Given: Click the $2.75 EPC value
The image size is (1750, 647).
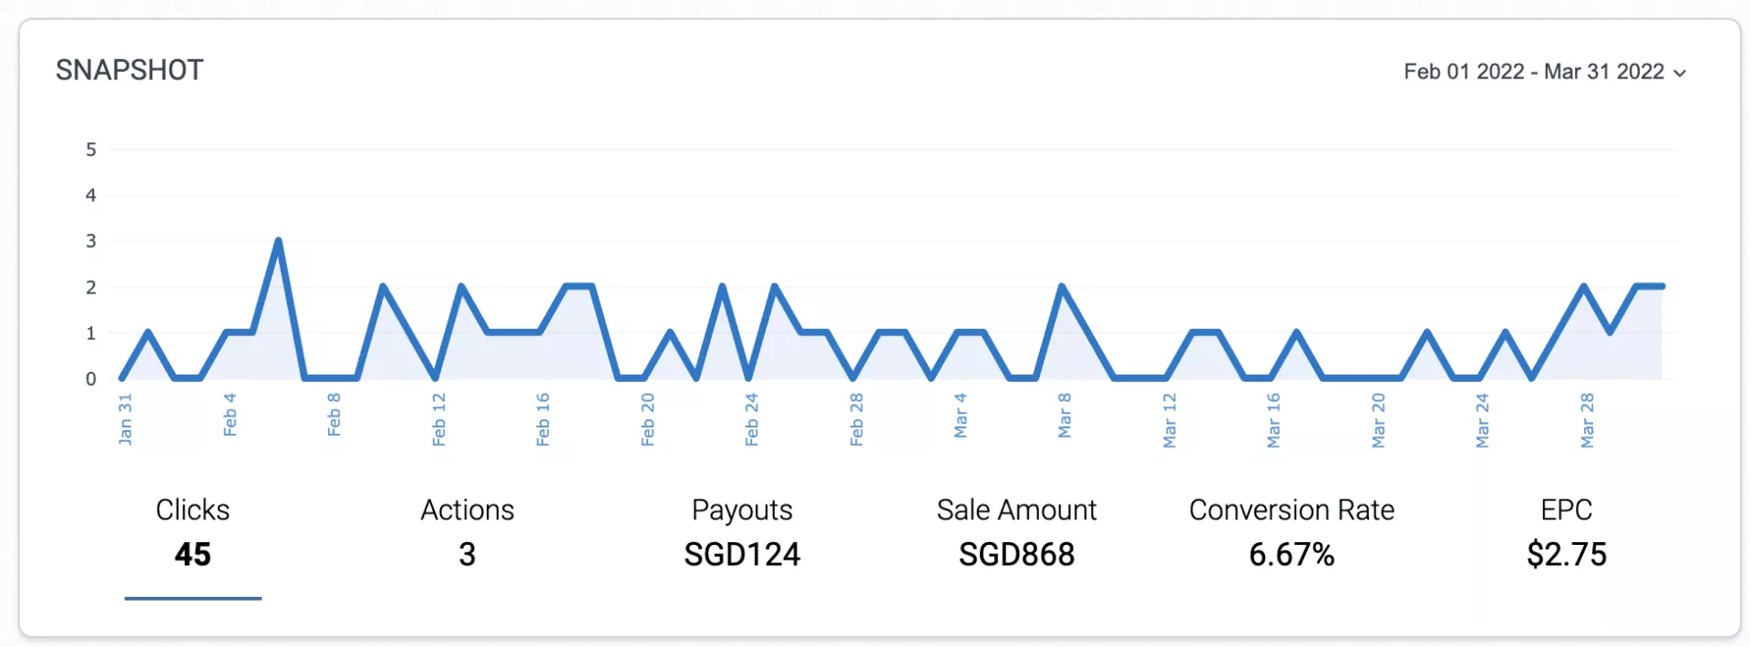Looking at the screenshot, I should pyautogui.click(x=1566, y=554).
